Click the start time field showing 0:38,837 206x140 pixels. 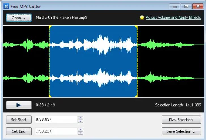(x=56, y=120)
